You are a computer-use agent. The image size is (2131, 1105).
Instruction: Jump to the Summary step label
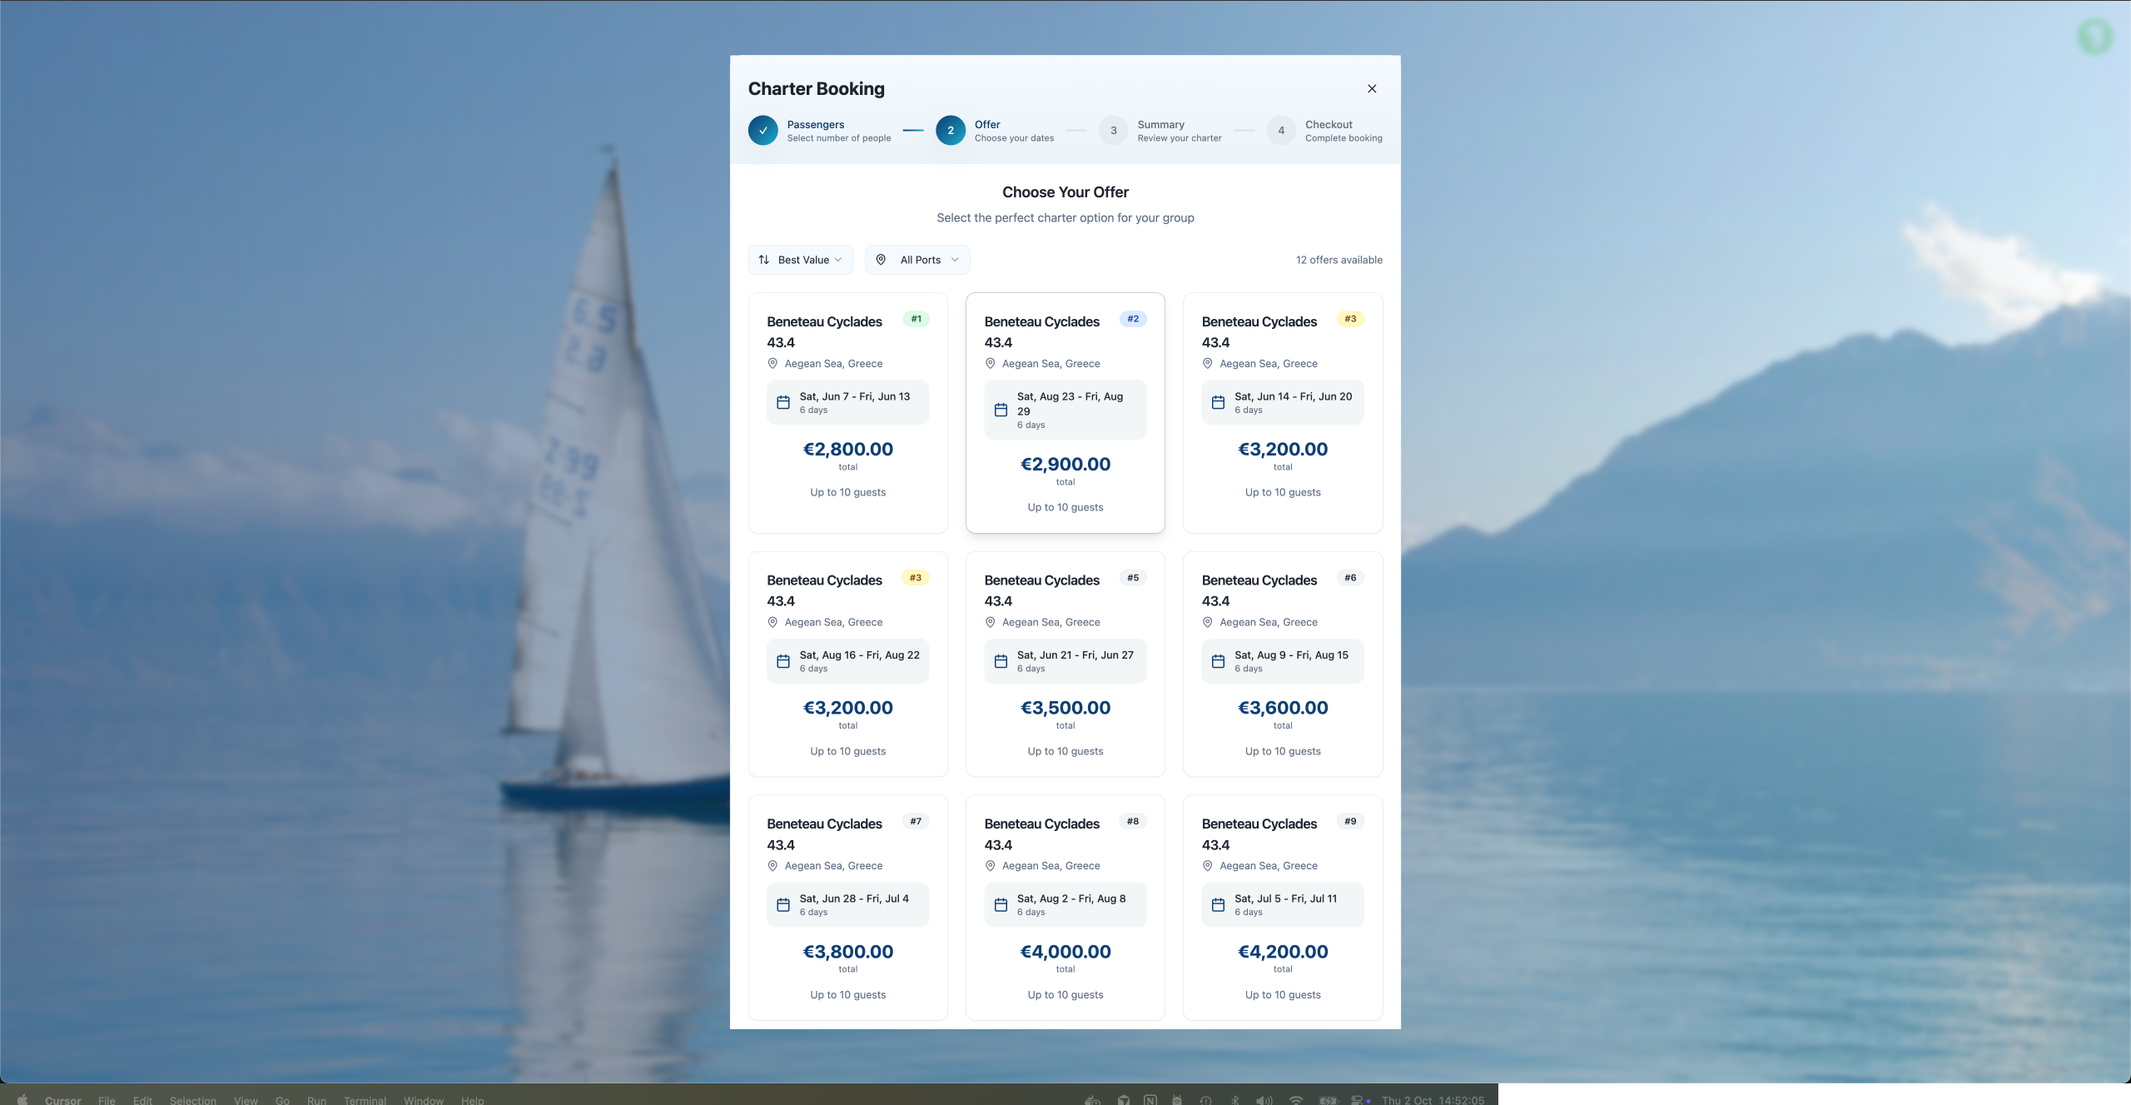coord(1160,125)
